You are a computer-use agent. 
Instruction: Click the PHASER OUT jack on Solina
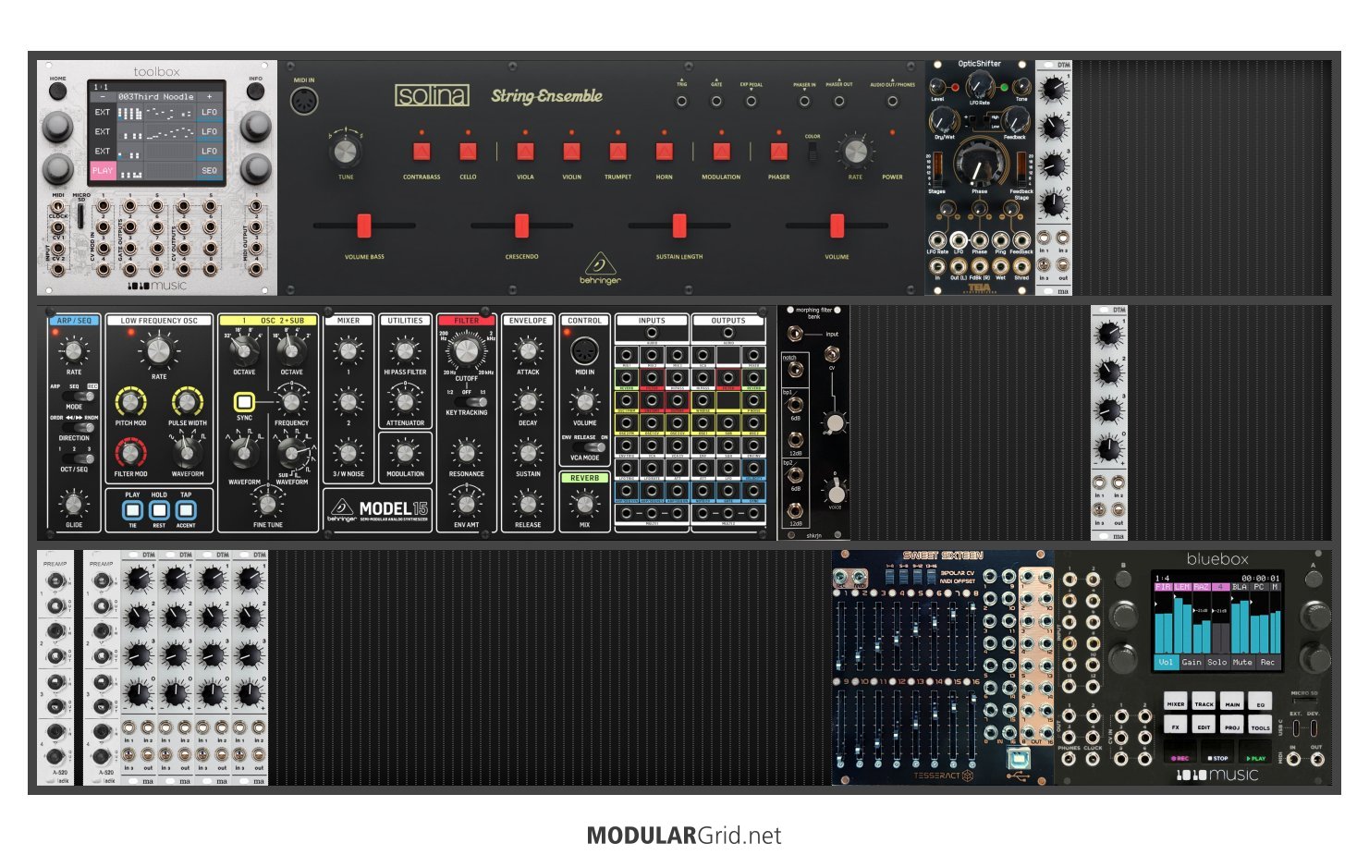[839, 101]
